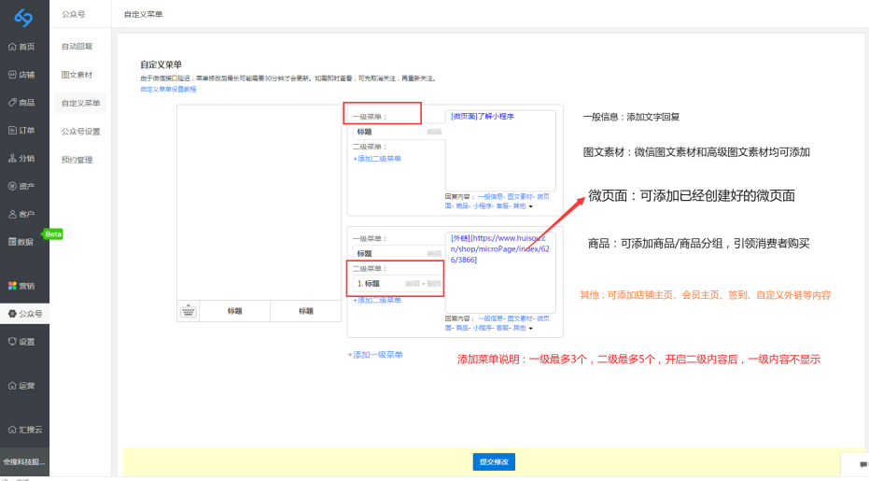
Task: Open 分销 distribution section in sidebar
Action: 21,158
